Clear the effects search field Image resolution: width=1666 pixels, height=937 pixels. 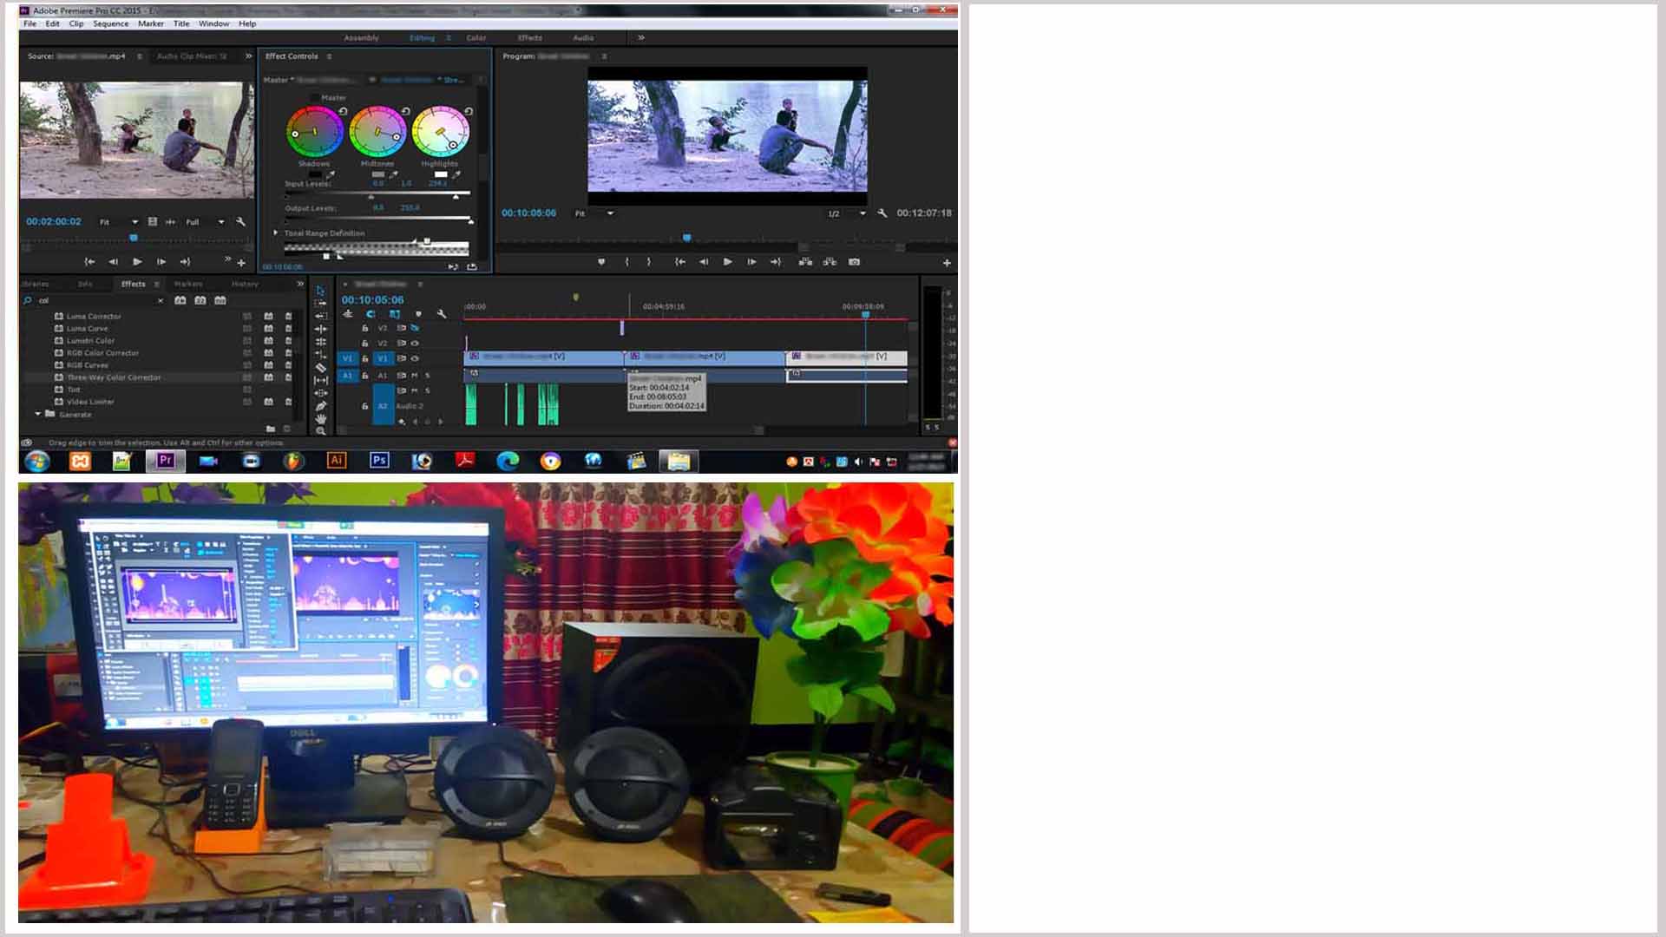coord(161,301)
